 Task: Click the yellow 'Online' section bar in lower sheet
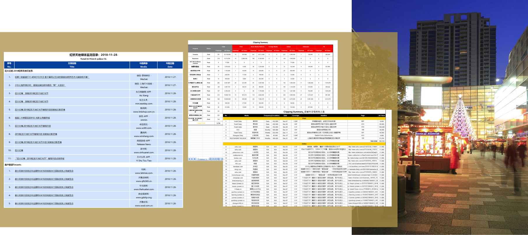tap(304, 144)
